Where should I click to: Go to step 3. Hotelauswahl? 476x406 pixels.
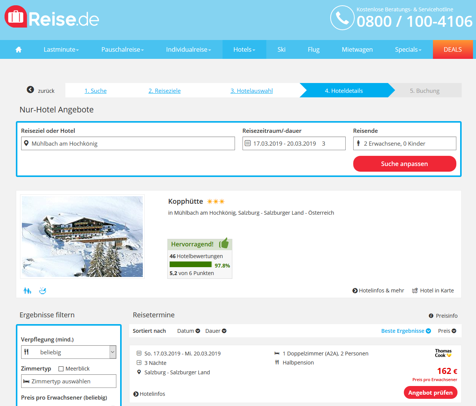pyautogui.click(x=252, y=91)
